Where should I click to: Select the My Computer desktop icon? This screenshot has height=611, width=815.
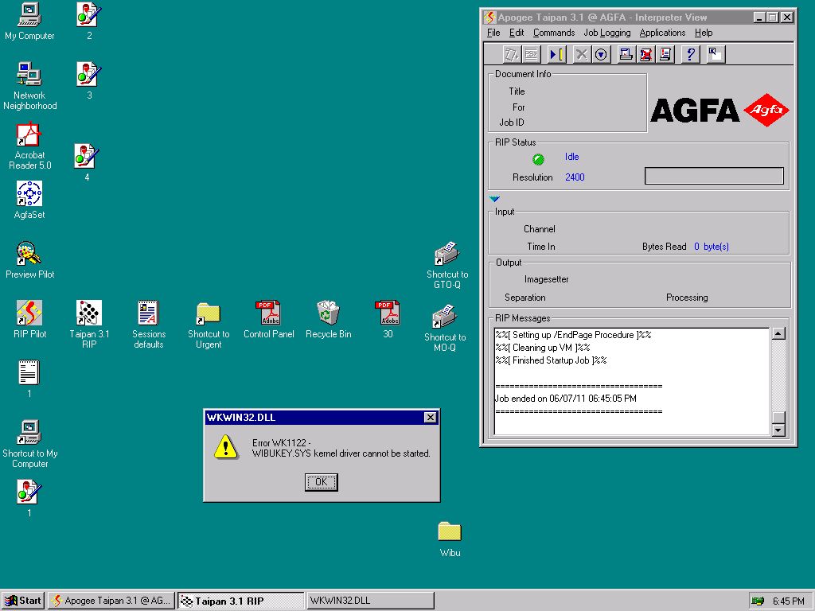tap(29, 21)
